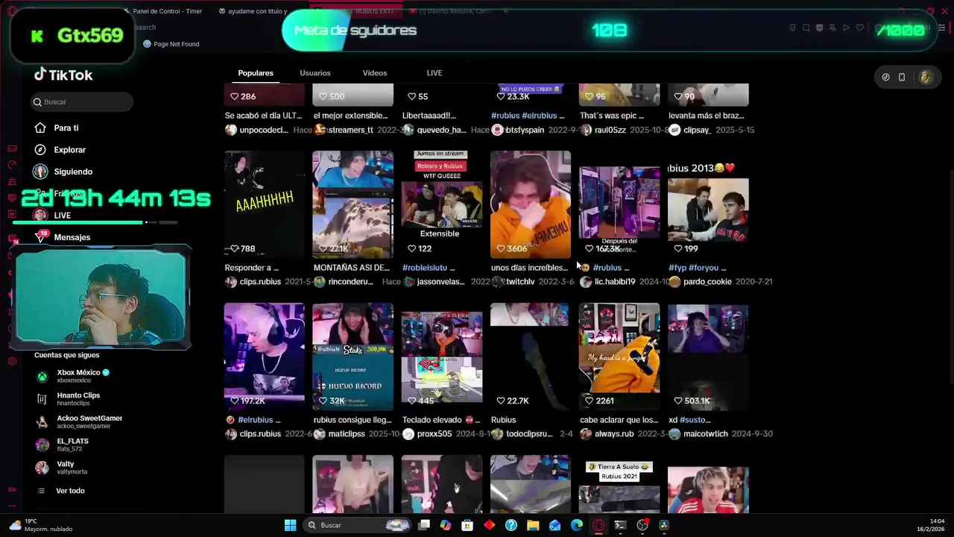Viewport: 954px width, 537px height.
Task: Click the red diamond taskbar icon
Action: (x=489, y=525)
